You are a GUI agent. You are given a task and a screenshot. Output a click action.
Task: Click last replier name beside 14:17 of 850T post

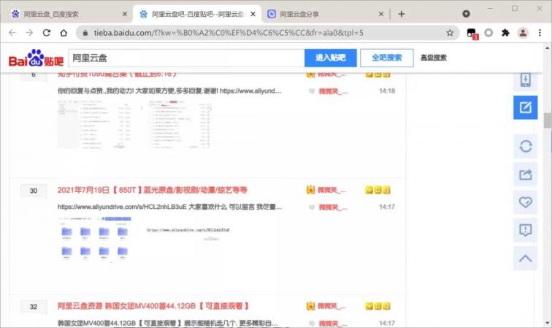333,207
